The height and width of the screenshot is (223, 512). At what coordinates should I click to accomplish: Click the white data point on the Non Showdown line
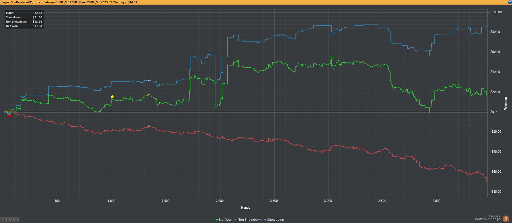tap(149, 126)
